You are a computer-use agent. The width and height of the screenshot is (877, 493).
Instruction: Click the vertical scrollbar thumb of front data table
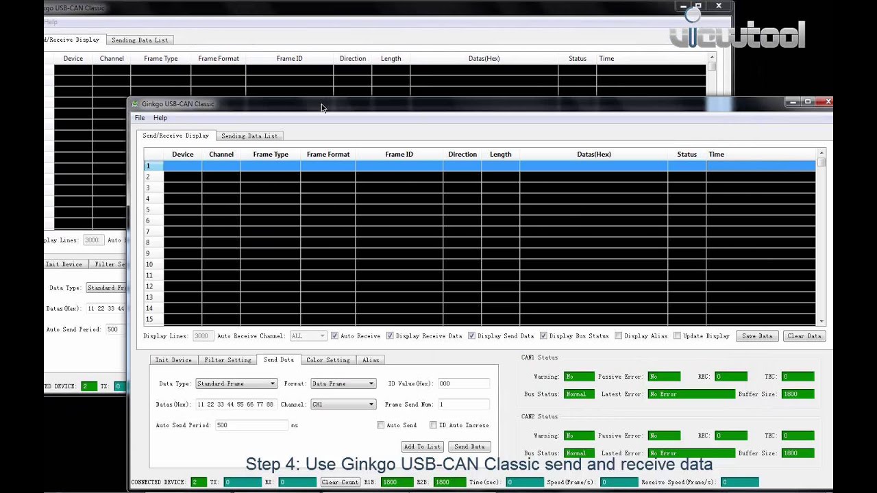click(x=822, y=162)
